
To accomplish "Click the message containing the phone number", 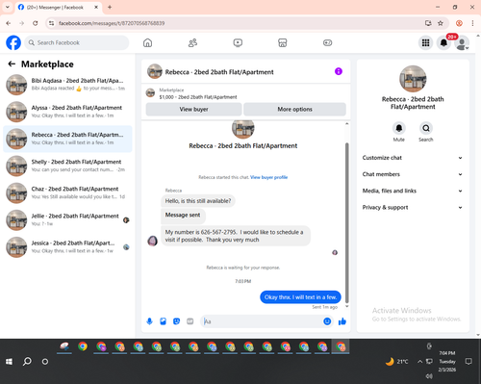I will point(236,236).
